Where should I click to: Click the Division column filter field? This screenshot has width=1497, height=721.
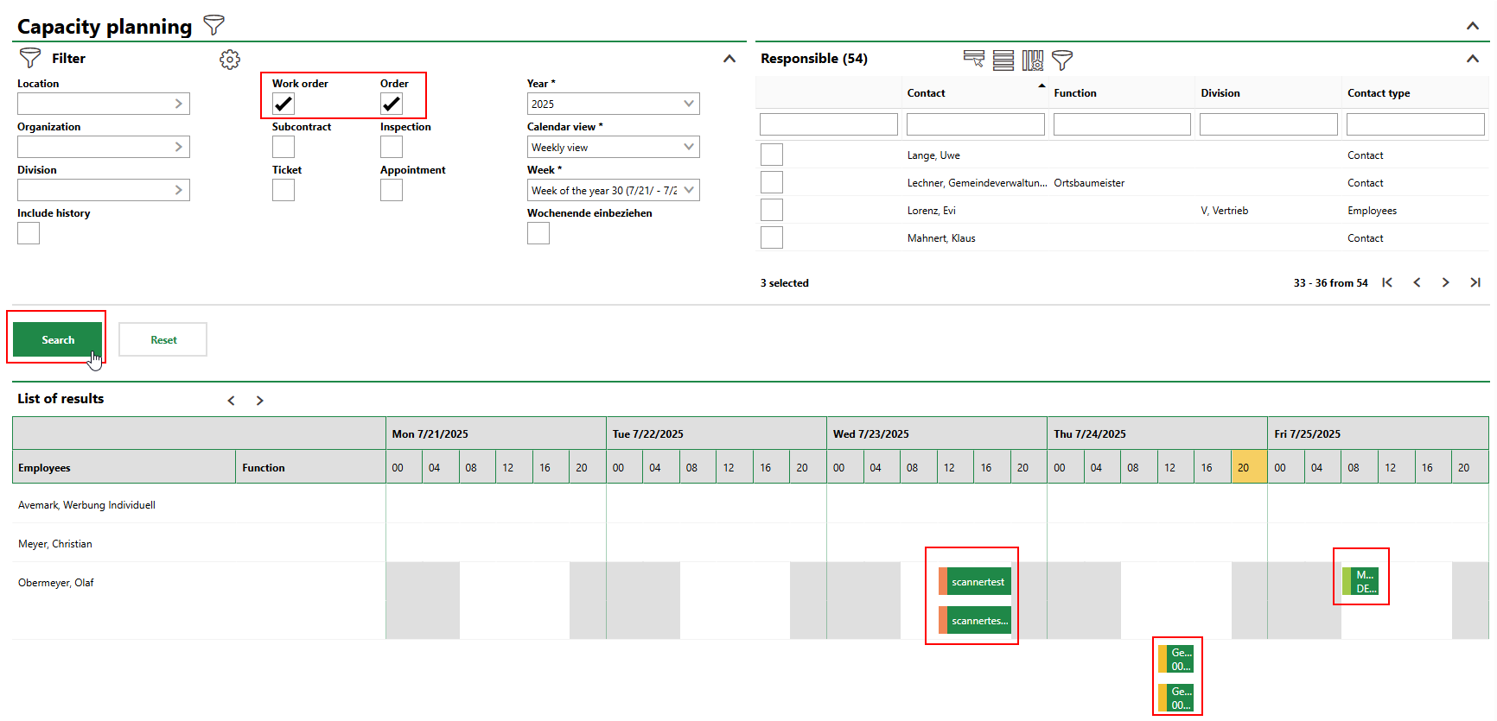click(x=1269, y=124)
